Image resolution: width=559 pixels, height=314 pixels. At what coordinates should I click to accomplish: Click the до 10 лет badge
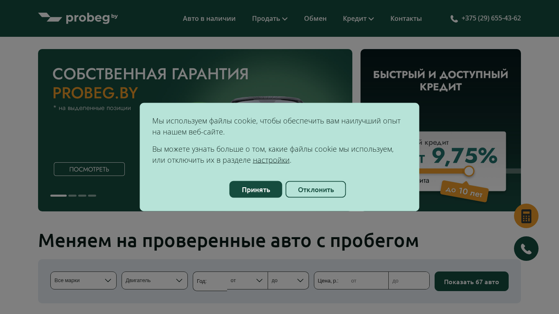[464, 191]
